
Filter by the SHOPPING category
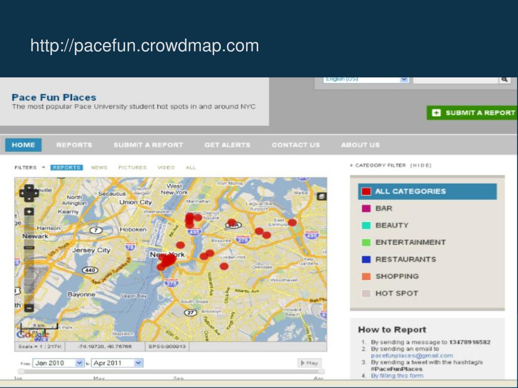pos(390,277)
